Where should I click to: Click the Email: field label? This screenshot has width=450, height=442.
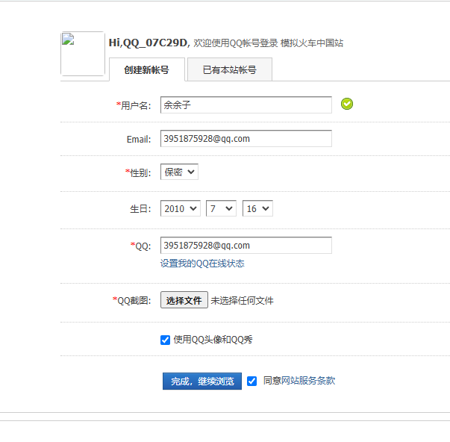point(139,140)
